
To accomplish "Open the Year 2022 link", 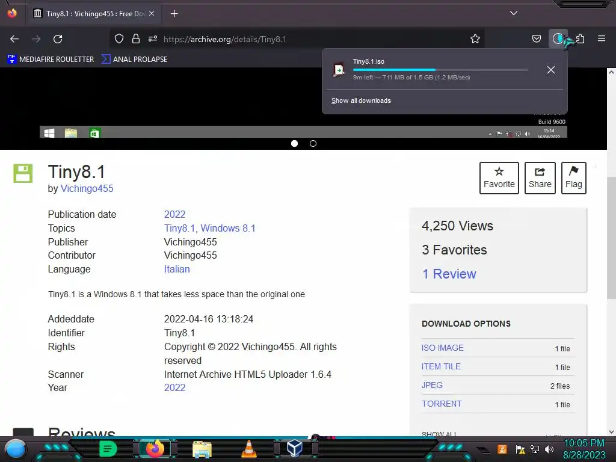I will (x=174, y=388).
